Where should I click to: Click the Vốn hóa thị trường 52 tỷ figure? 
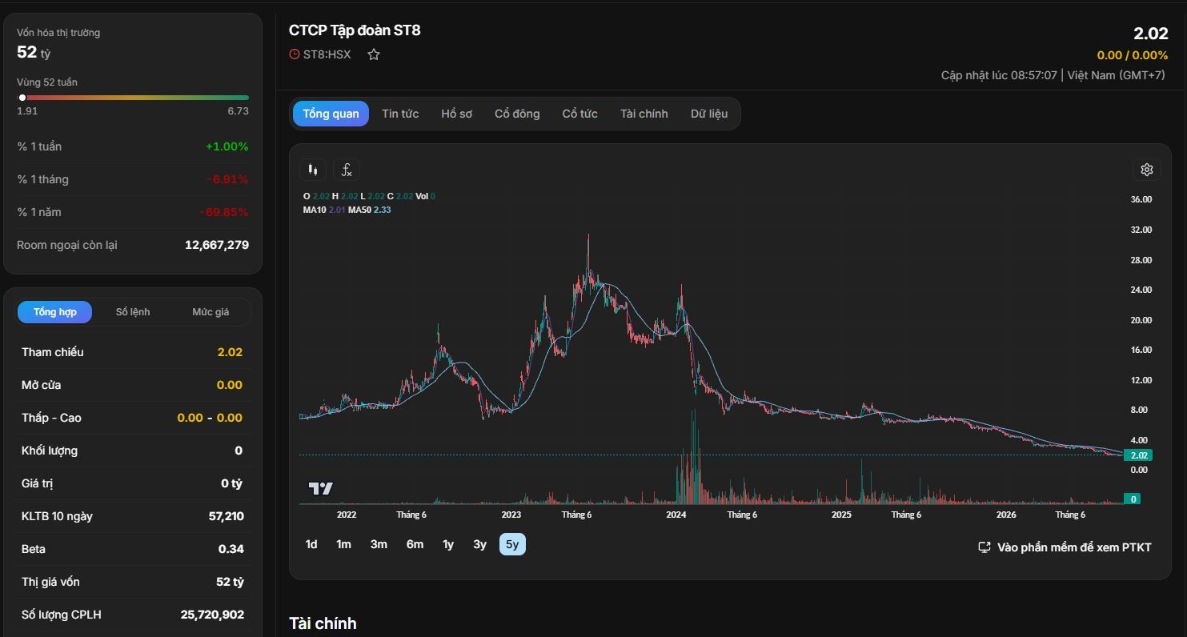tap(34, 52)
